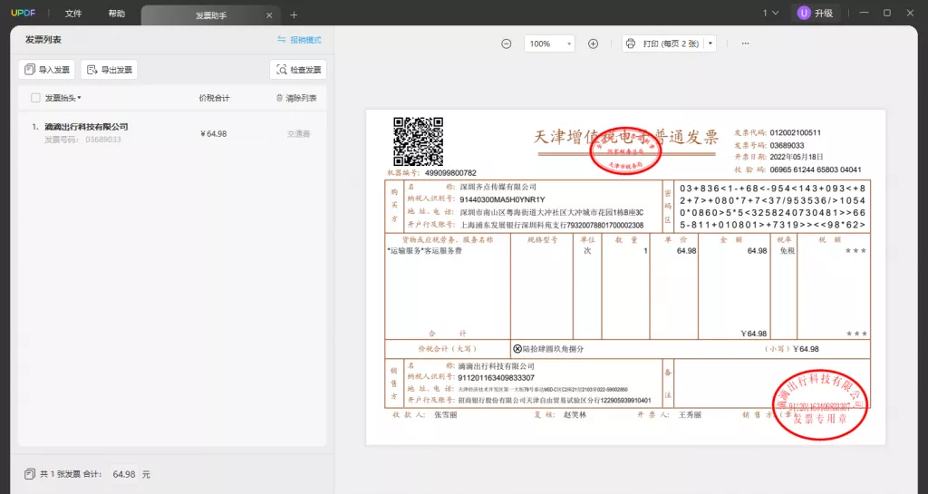
Task: Select the 滴滴出行科技有限公司 invoice row
Action: click(172, 133)
